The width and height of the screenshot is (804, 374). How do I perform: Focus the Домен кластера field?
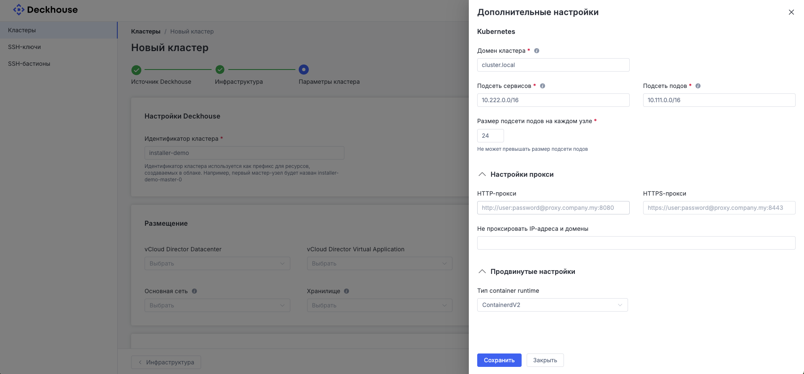point(553,65)
